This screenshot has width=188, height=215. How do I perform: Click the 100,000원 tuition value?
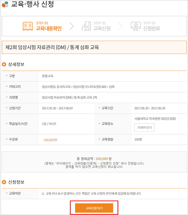point(50,140)
